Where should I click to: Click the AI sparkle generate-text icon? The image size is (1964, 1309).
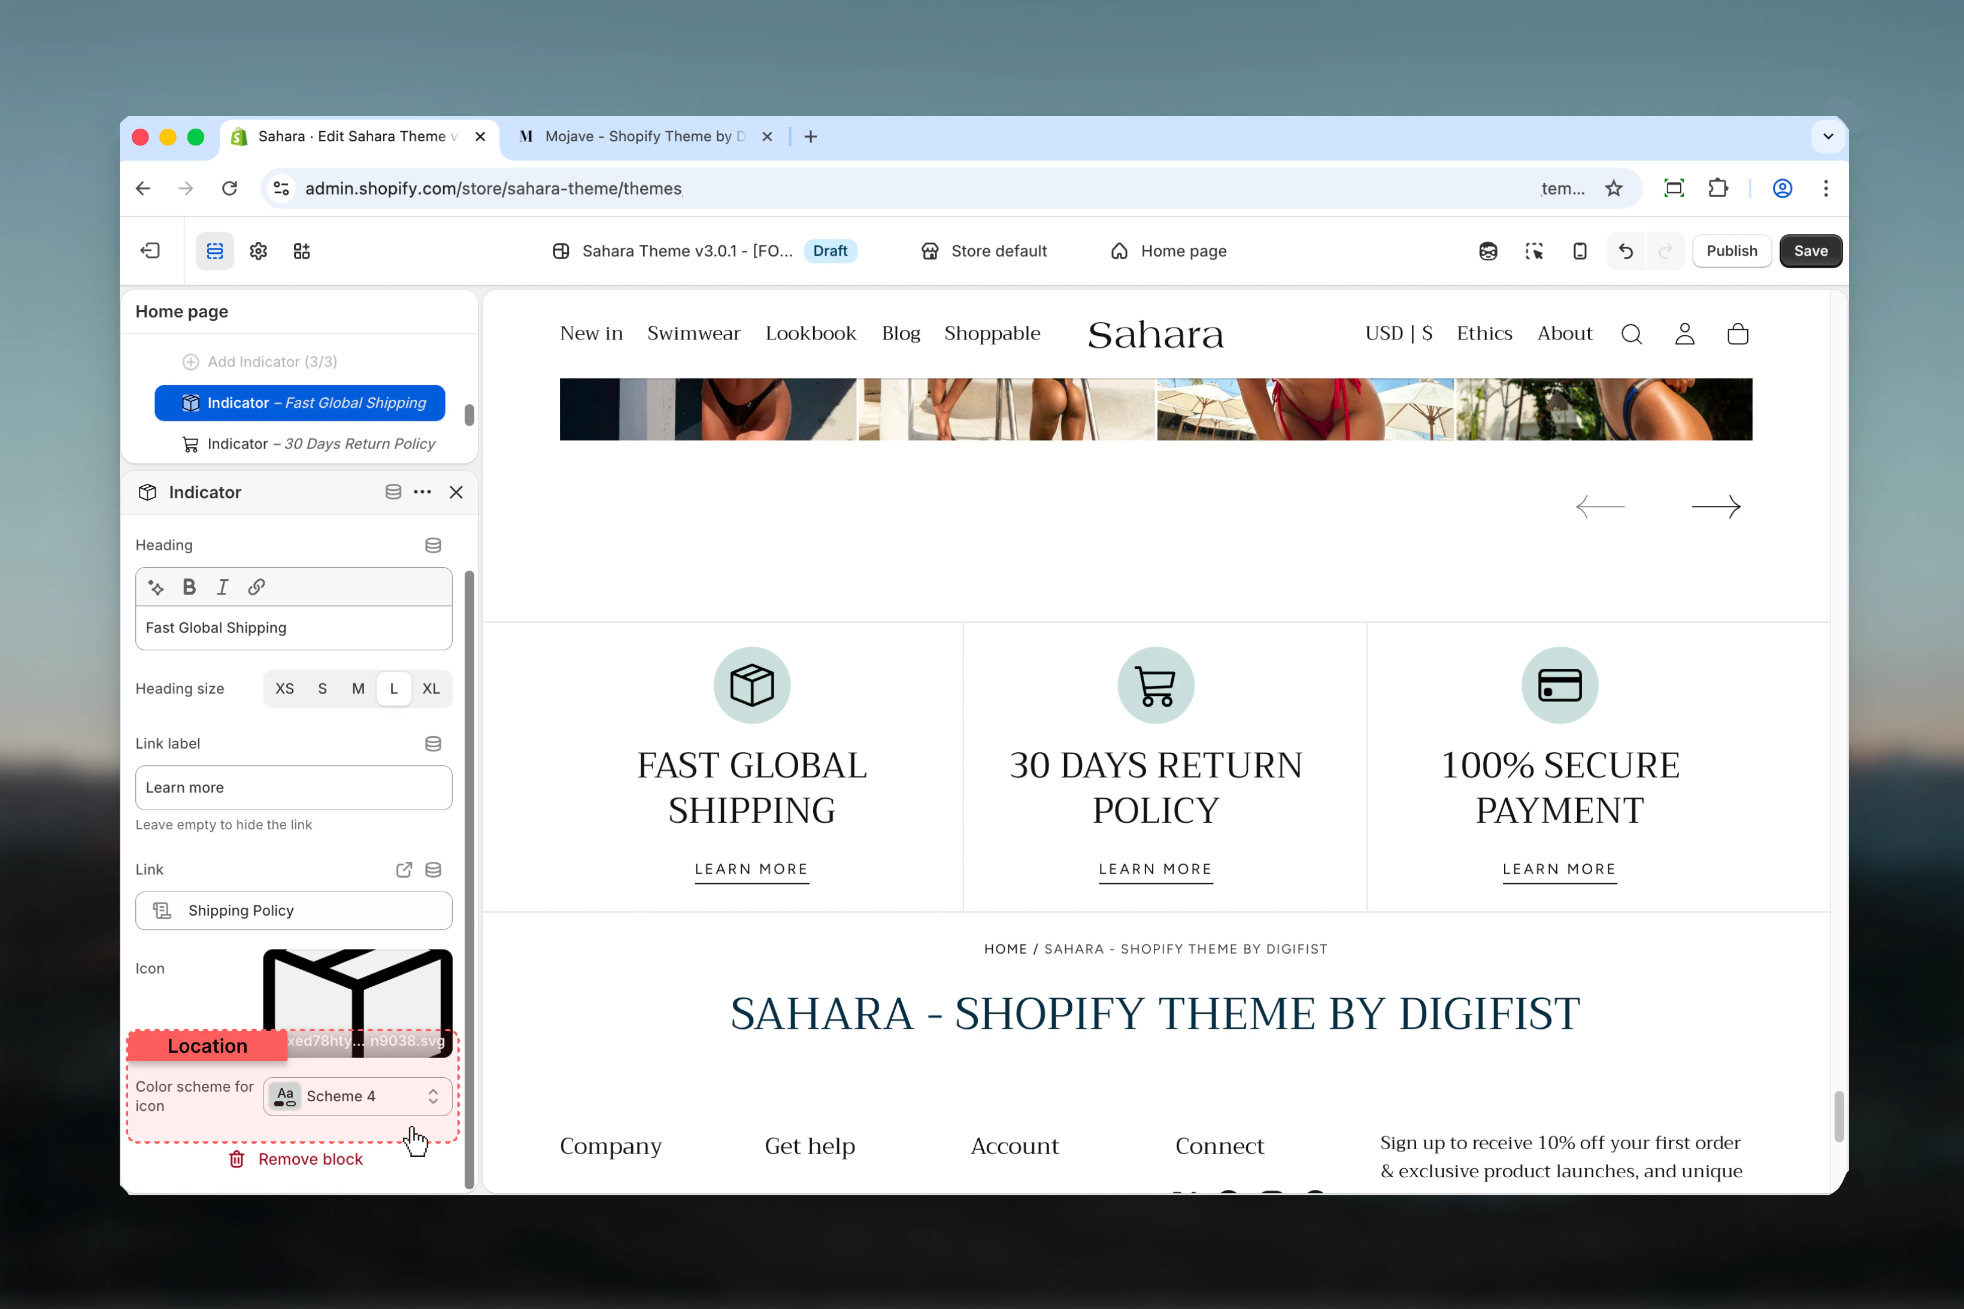(156, 587)
